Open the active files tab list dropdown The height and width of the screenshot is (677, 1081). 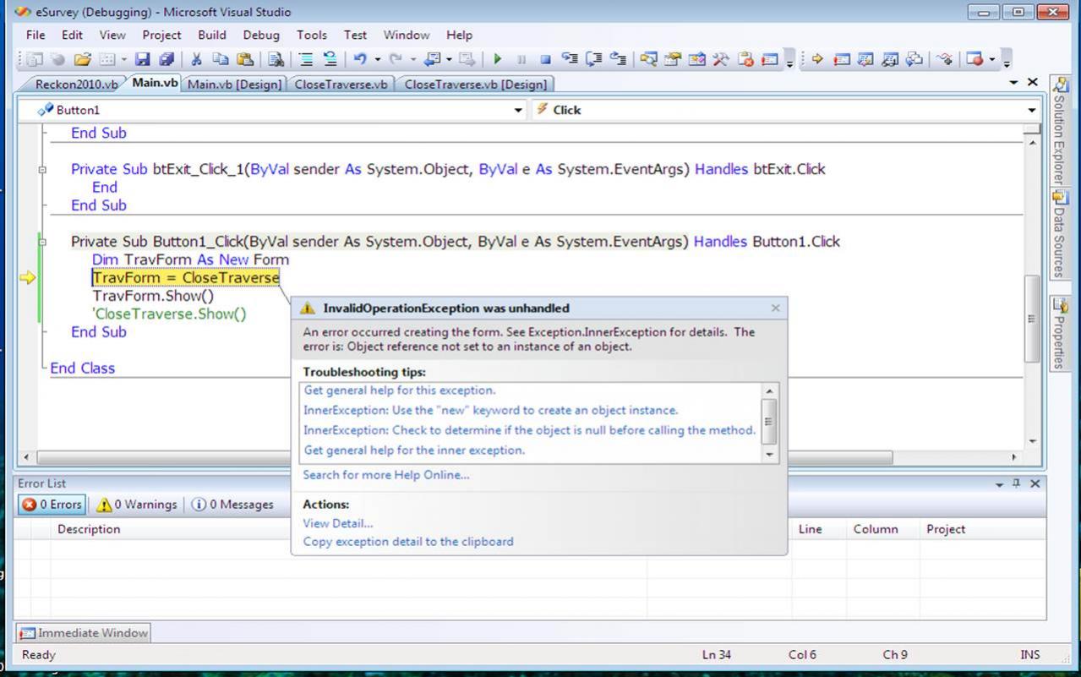[x=1014, y=83]
